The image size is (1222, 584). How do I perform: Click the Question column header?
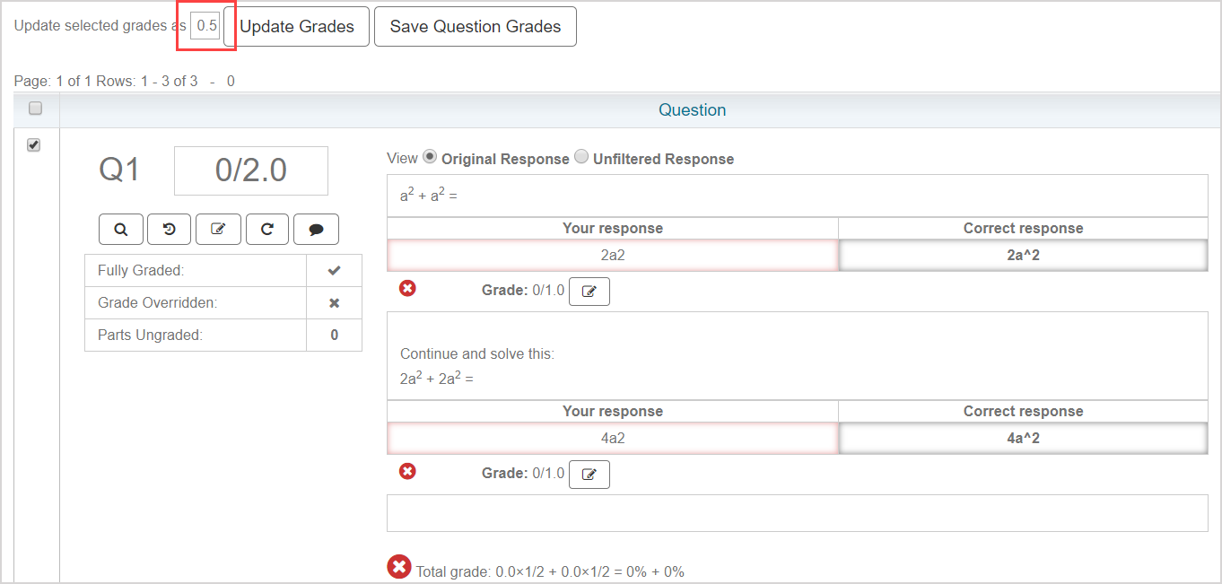pyautogui.click(x=692, y=110)
